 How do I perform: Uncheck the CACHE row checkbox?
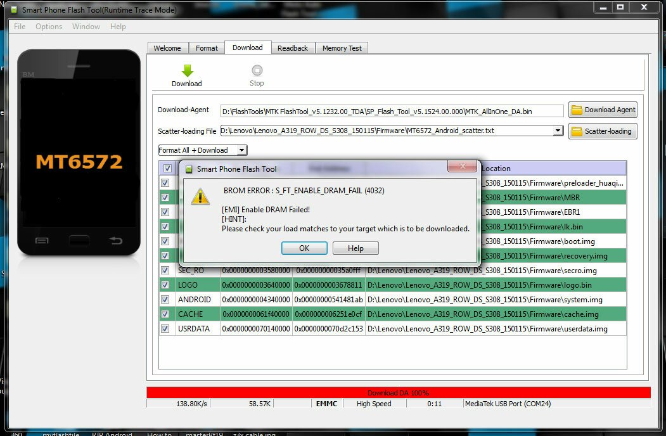pos(165,314)
